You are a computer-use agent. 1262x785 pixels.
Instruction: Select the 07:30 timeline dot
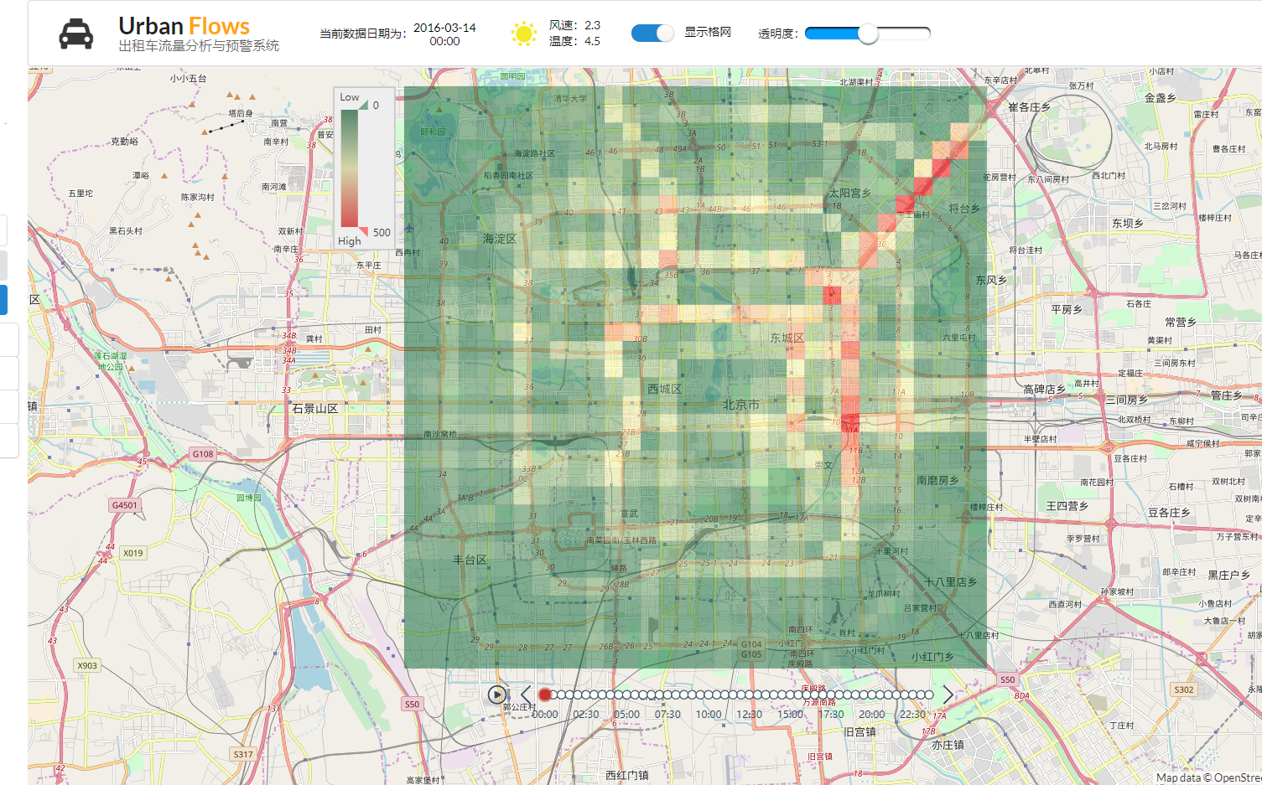click(x=667, y=695)
